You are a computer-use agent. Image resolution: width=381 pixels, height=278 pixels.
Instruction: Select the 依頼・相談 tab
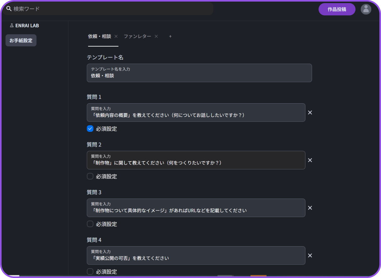tap(100, 36)
